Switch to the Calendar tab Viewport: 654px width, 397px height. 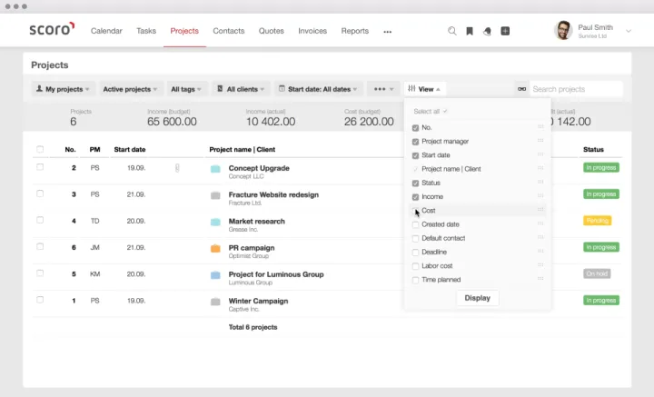click(x=106, y=31)
